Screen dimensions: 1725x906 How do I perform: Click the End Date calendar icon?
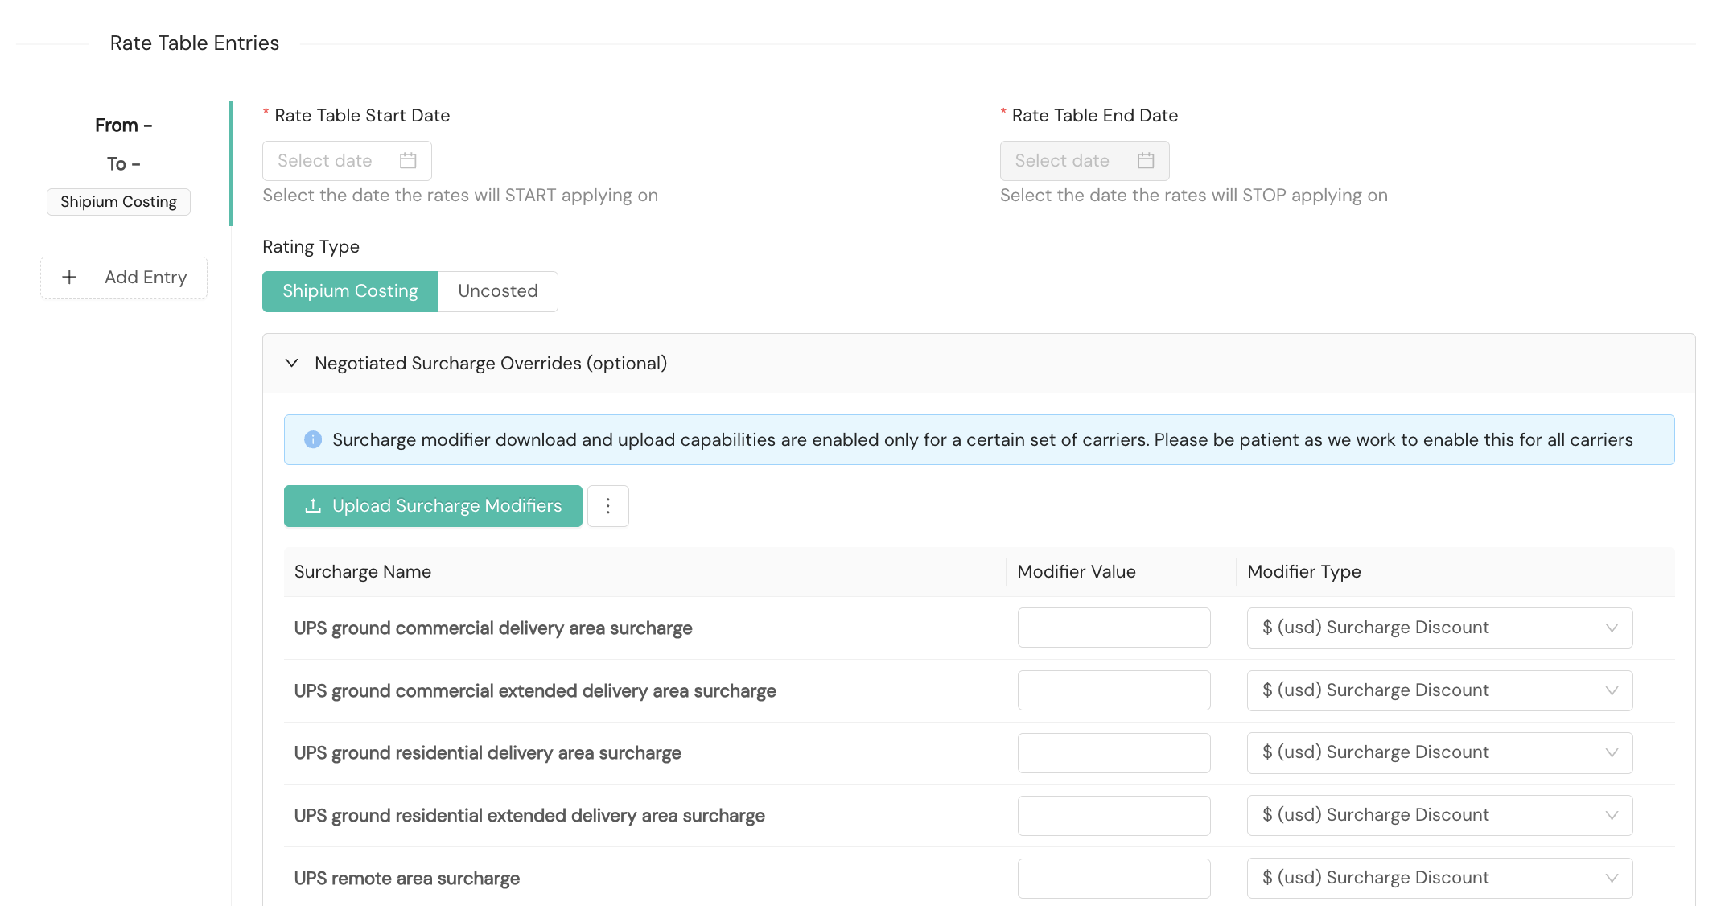[1146, 161]
